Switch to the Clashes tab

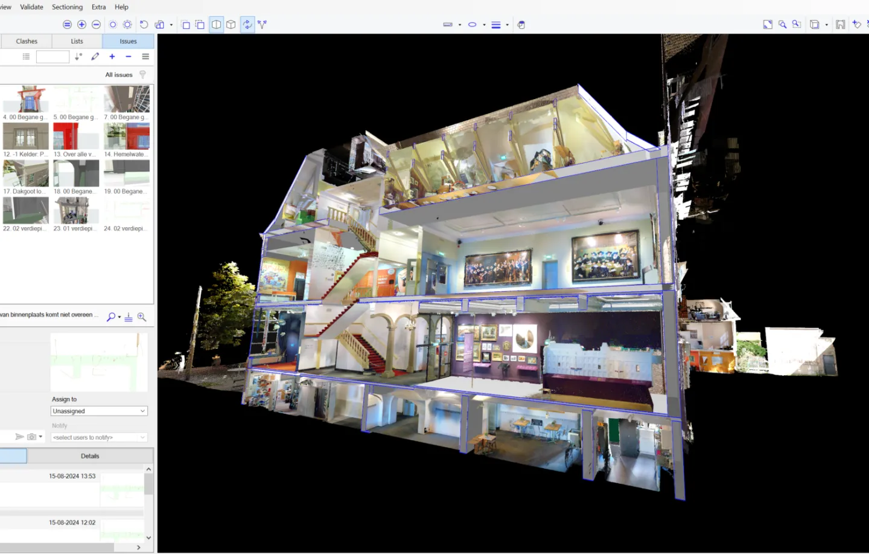click(x=27, y=40)
